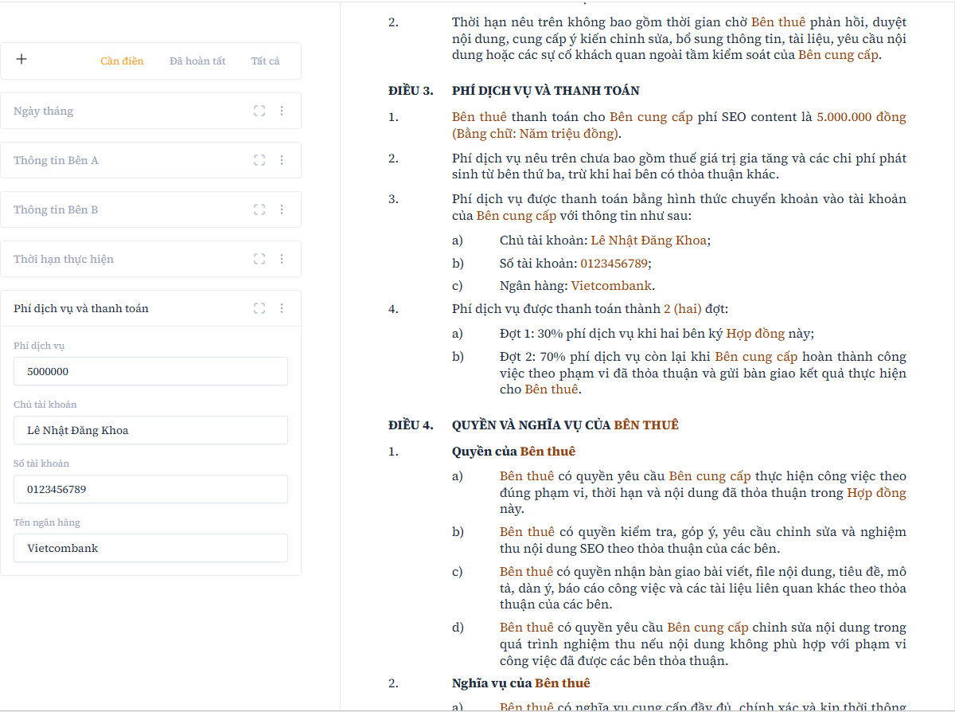Open more options for Phí dịch vụ và thanh toán
The height and width of the screenshot is (712, 955).
[x=282, y=308]
